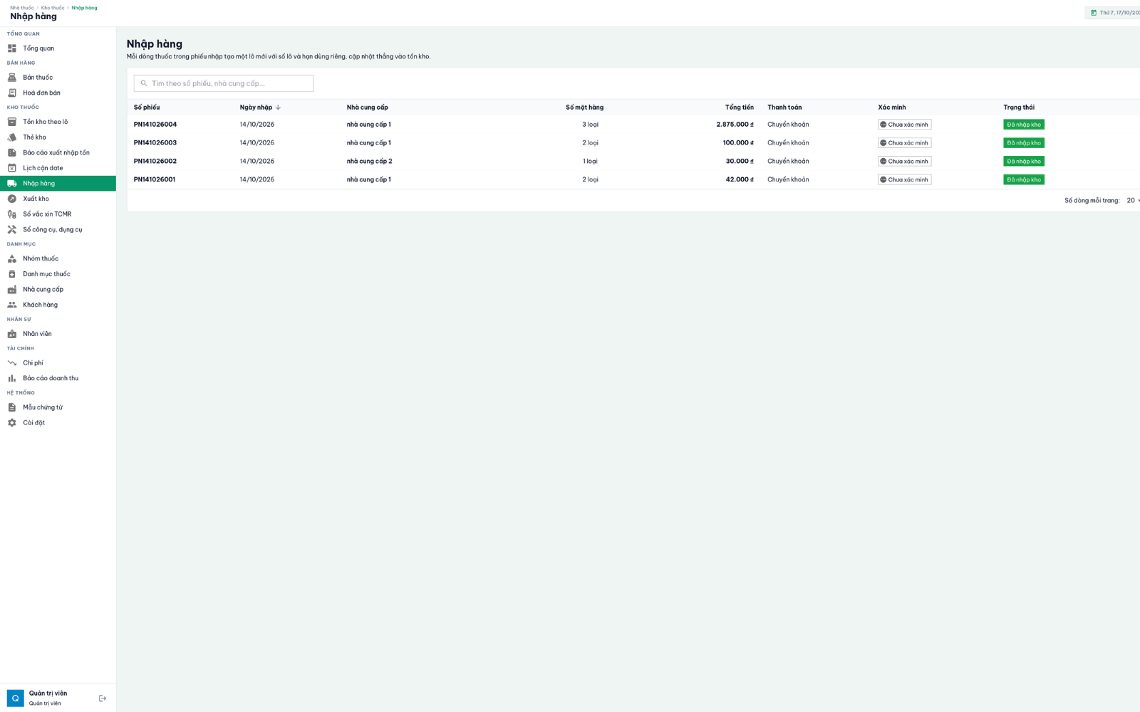Click the Số mặt hàng column header
Screen dimensions: 1140x712
pyautogui.click(x=584, y=108)
